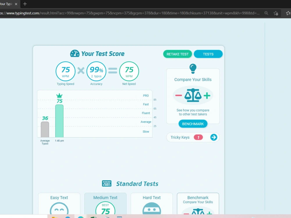The image size is (291, 218).
Task: Click the 1:46 pm time label
Action: [x=59, y=141]
